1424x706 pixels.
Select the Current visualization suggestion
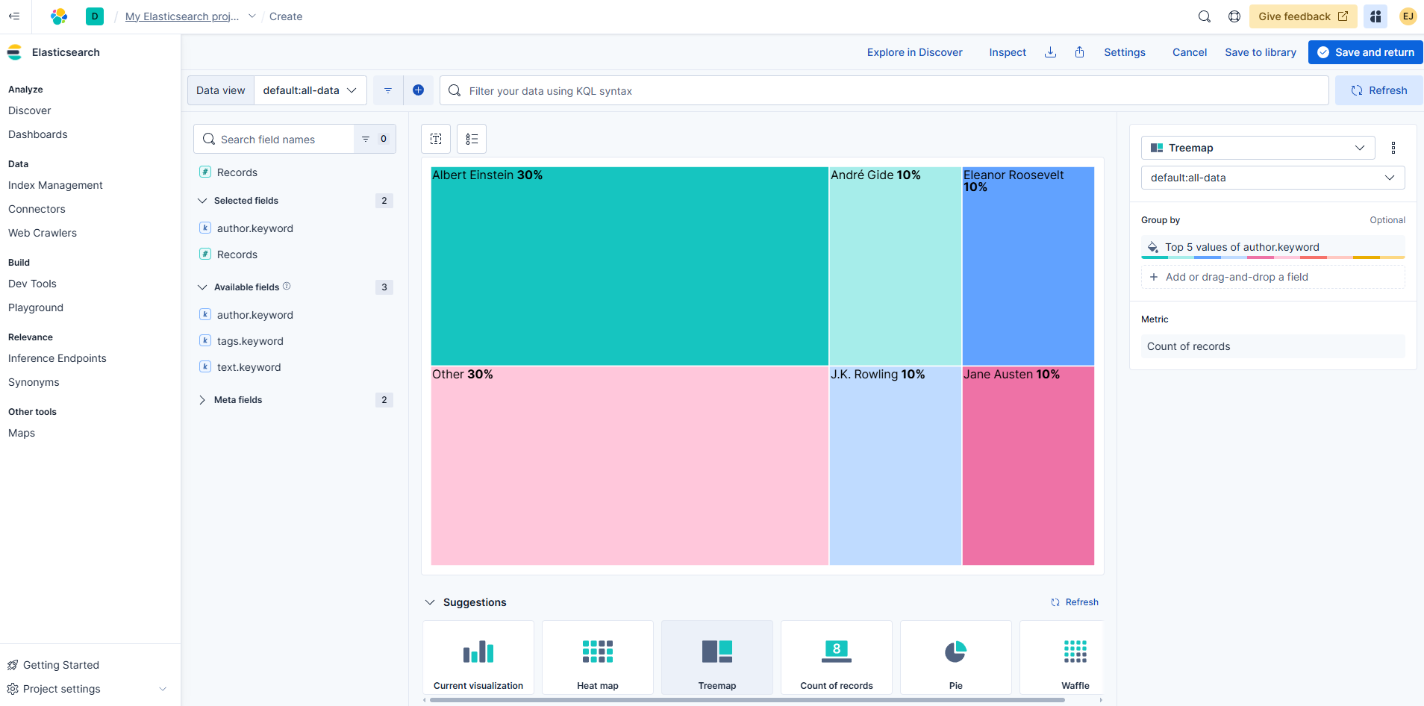pyautogui.click(x=478, y=657)
